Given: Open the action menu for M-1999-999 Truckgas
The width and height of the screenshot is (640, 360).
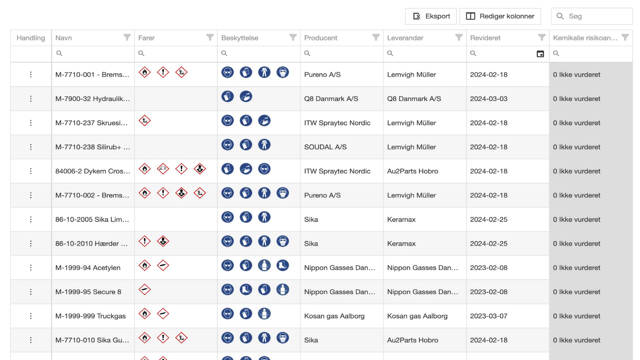Looking at the screenshot, I should (31, 316).
